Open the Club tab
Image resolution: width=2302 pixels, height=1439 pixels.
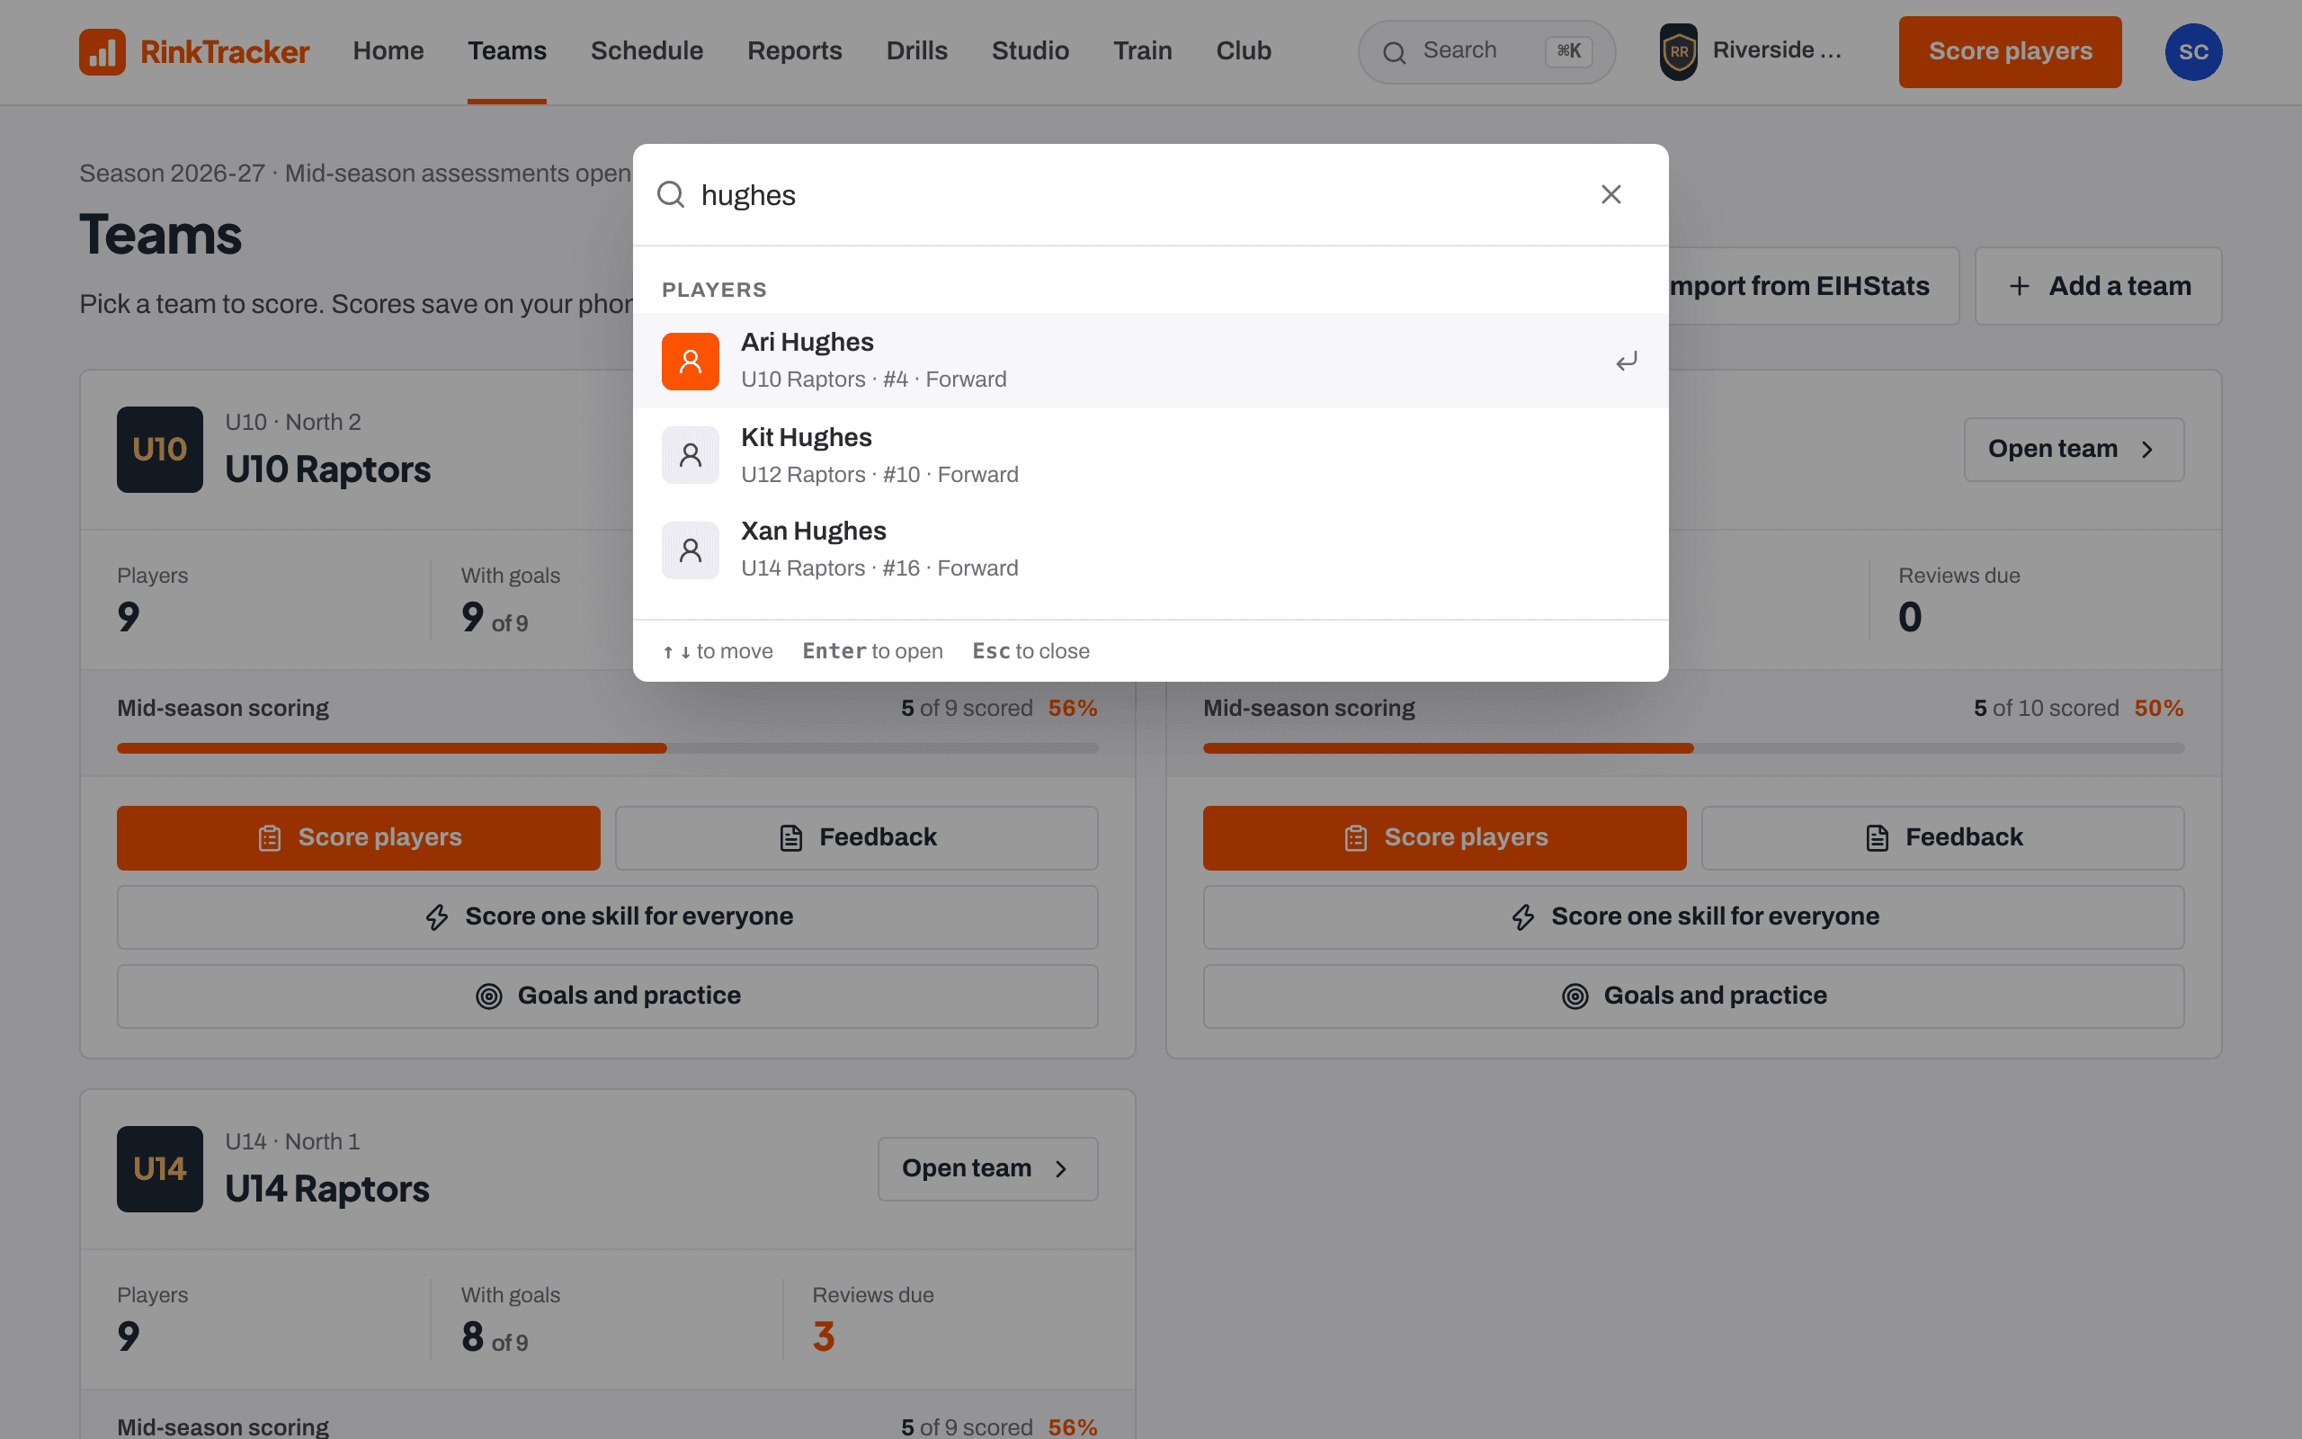pos(1244,51)
